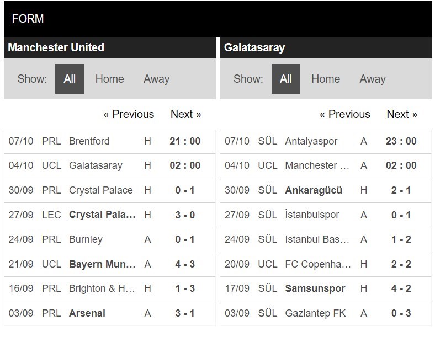
Task: Load Galatasaray's next matches
Action: coord(401,114)
